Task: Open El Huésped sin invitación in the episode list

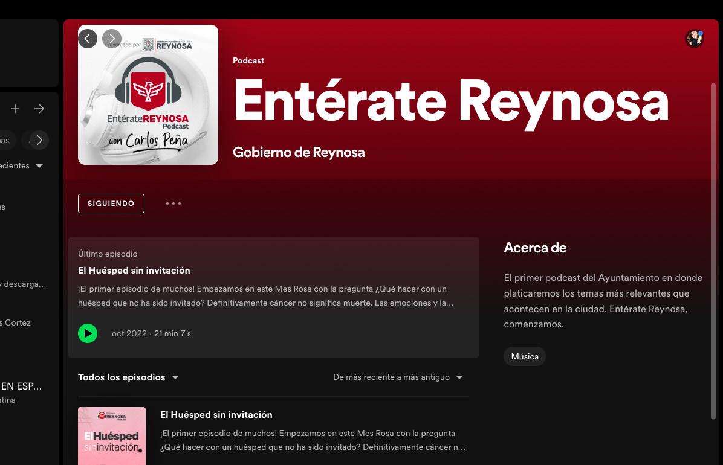Action: point(216,415)
